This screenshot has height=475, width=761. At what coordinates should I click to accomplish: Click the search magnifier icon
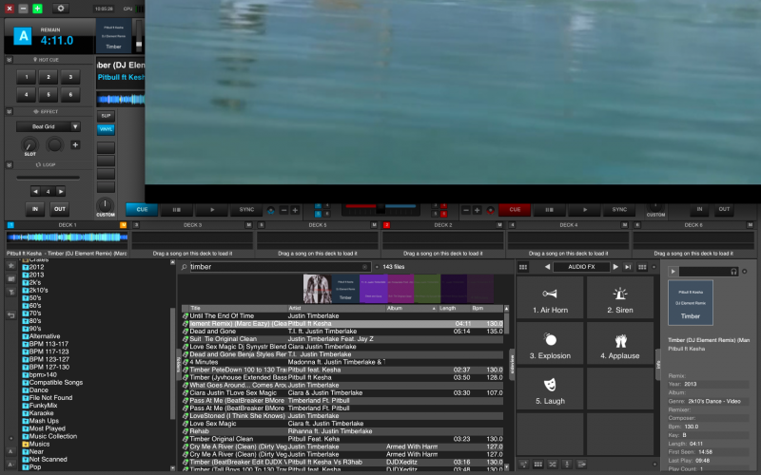point(185,267)
